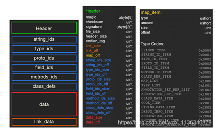Select the "0x0006" code value
This screenshot has width=215, height=129.
point(205,77)
